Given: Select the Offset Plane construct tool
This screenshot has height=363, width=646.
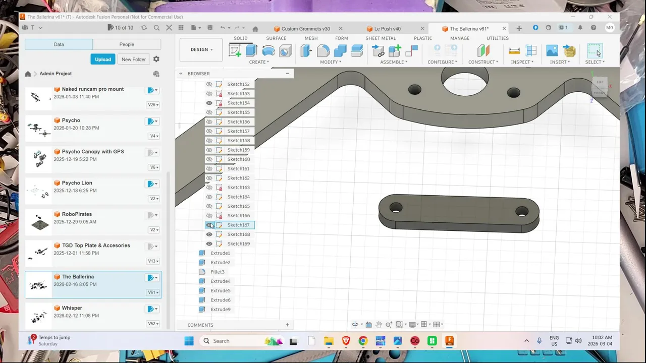Looking at the screenshot, I should [483, 50].
